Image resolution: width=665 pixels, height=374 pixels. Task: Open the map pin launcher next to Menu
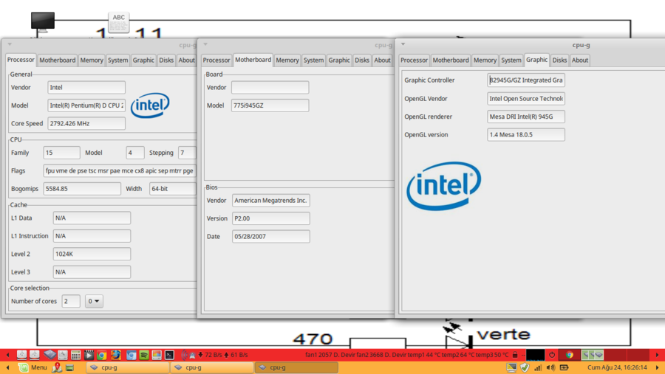click(x=57, y=367)
